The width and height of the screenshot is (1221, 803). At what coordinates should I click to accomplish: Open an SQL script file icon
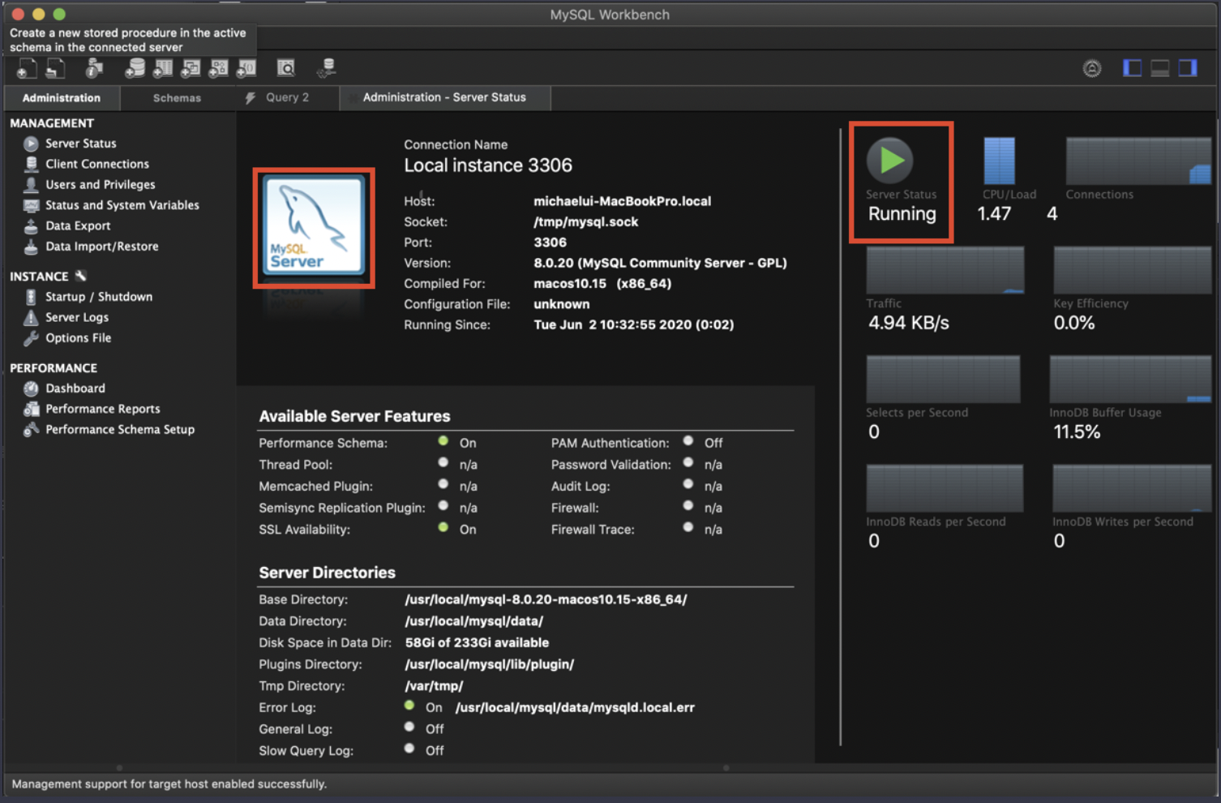55,69
